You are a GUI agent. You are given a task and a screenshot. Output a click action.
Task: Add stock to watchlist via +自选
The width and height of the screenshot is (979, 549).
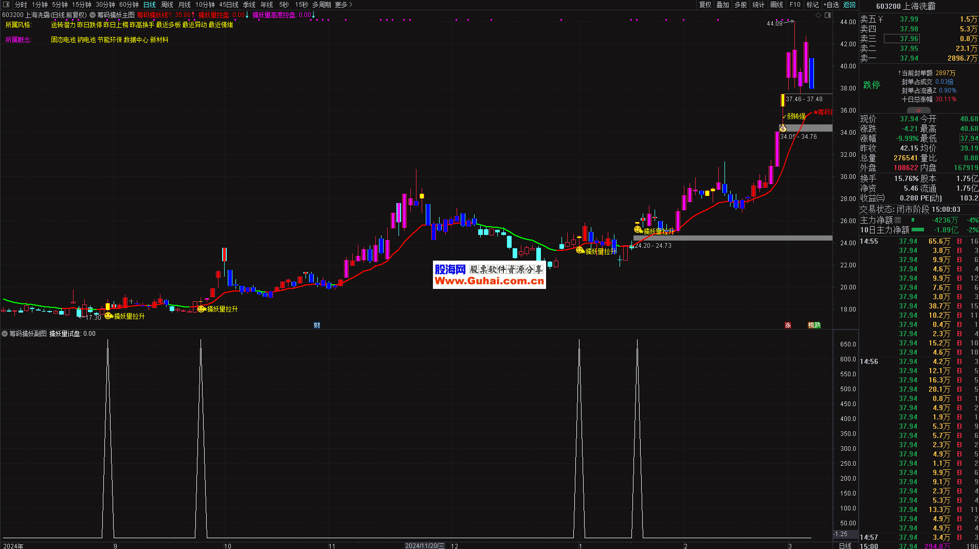coord(831,5)
